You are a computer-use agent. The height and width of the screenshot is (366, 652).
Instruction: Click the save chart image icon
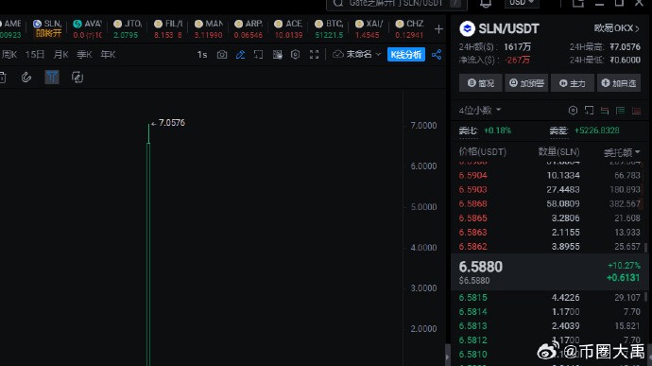pyautogui.click(x=278, y=55)
